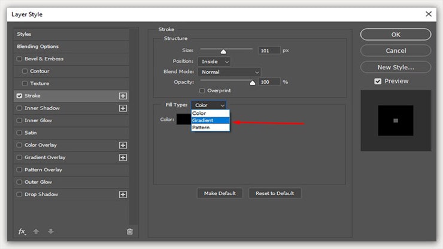Image resolution: width=443 pixels, height=249 pixels.
Task: Open the fx effects menu icon
Action: click(x=22, y=232)
